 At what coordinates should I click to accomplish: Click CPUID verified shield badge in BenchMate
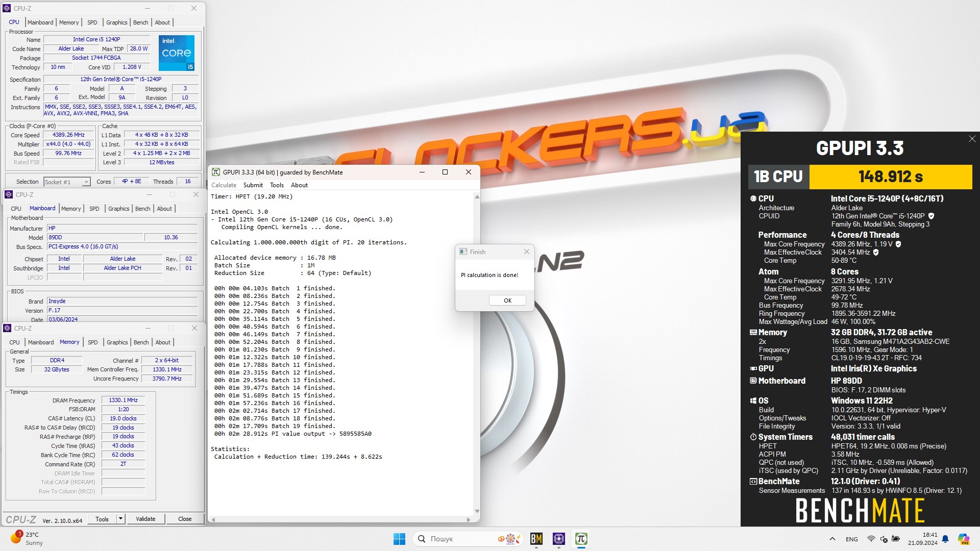[931, 216]
